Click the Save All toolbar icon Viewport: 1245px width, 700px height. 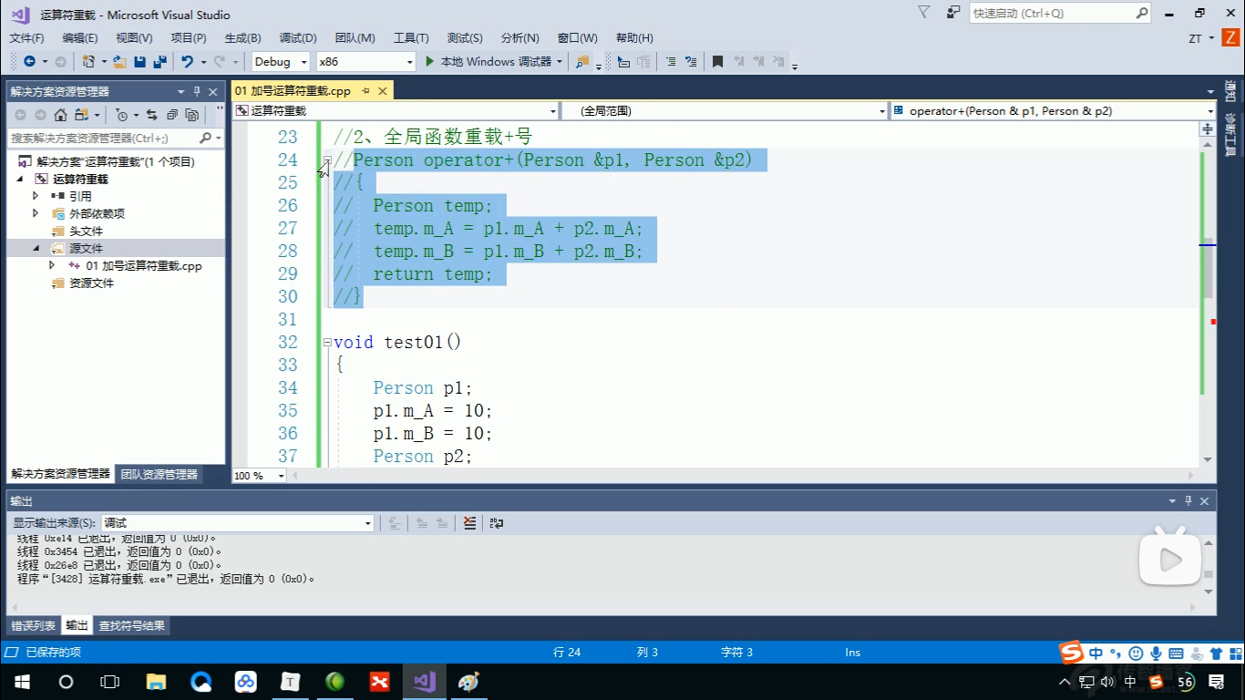click(159, 62)
